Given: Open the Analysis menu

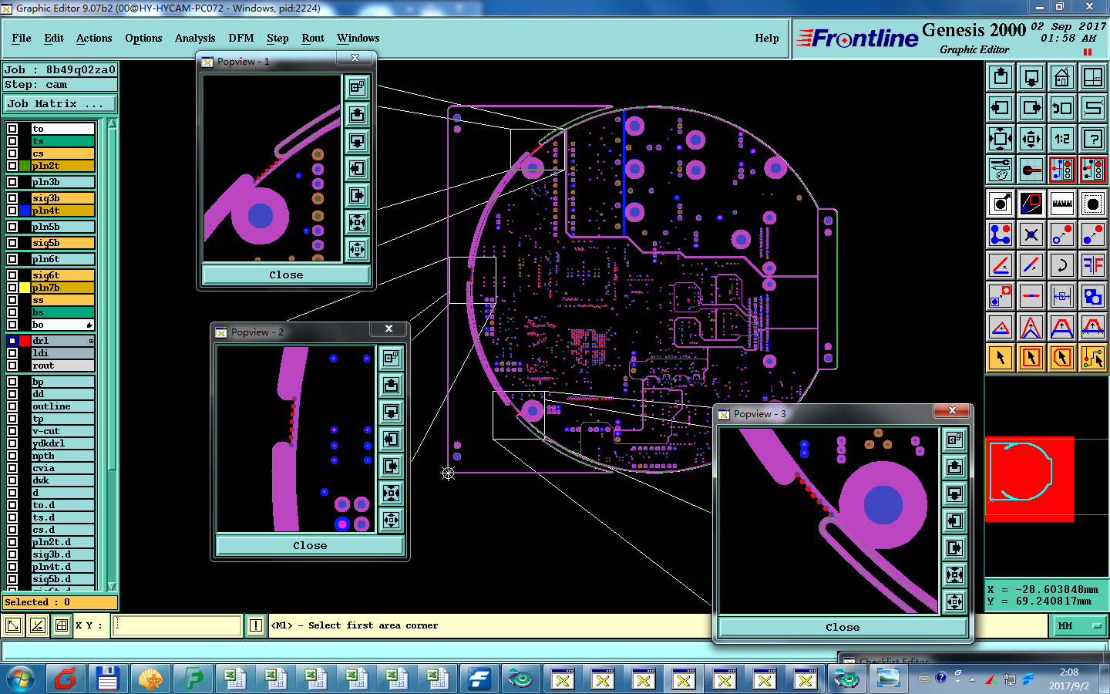Looking at the screenshot, I should [195, 38].
